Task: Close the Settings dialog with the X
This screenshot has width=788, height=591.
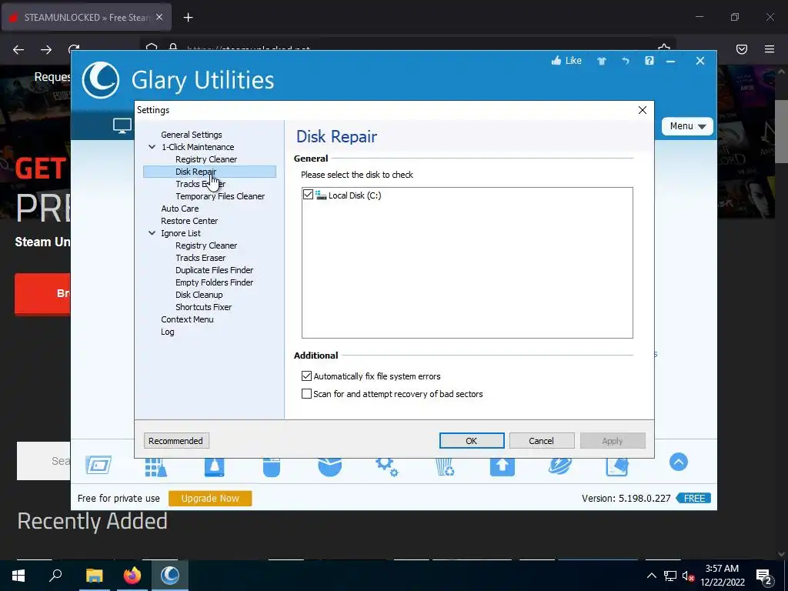Action: click(x=643, y=110)
